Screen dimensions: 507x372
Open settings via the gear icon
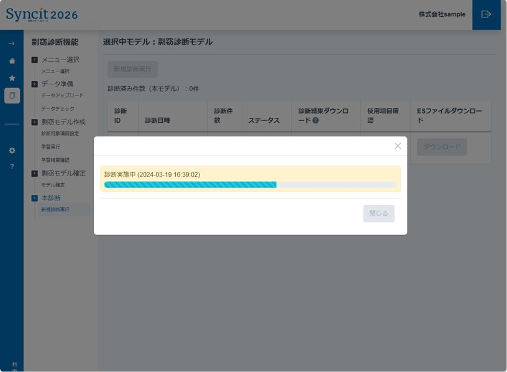coord(11,150)
